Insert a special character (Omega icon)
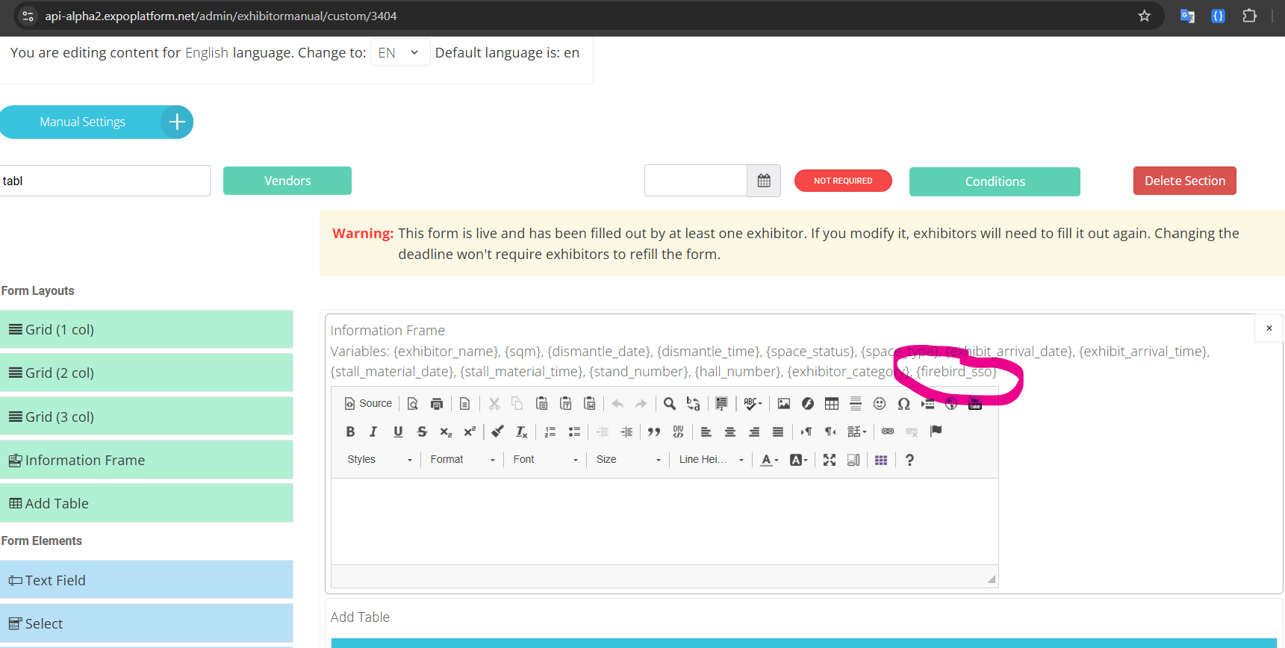Image resolution: width=1285 pixels, height=648 pixels. click(x=903, y=404)
